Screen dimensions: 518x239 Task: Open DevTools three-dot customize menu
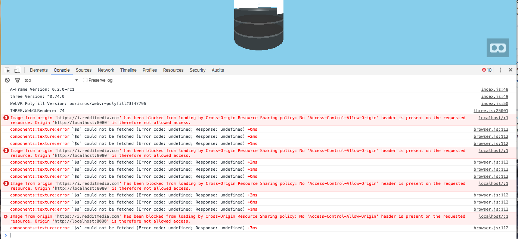500,70
